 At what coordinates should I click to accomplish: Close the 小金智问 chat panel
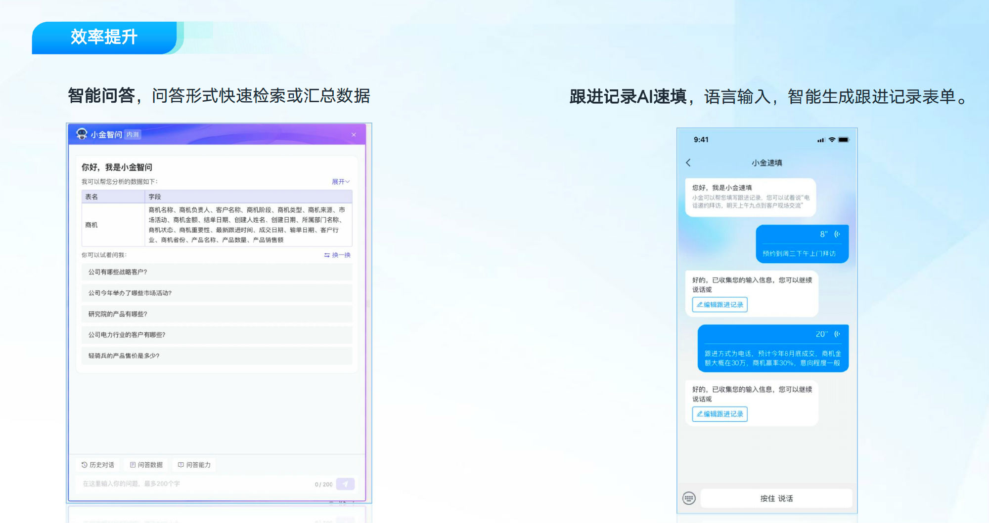pos(354,135)
